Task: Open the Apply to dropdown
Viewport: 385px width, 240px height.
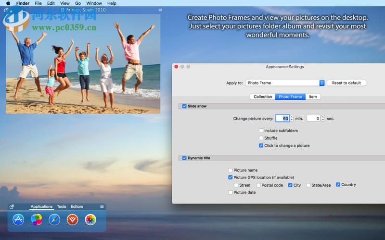Action: click(285, 83)
